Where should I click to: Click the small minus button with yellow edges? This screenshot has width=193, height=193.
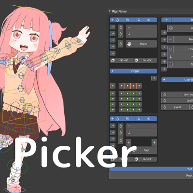click(170, 39)
